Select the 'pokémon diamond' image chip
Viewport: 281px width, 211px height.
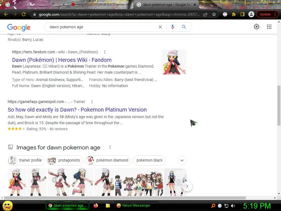point(108,160)
